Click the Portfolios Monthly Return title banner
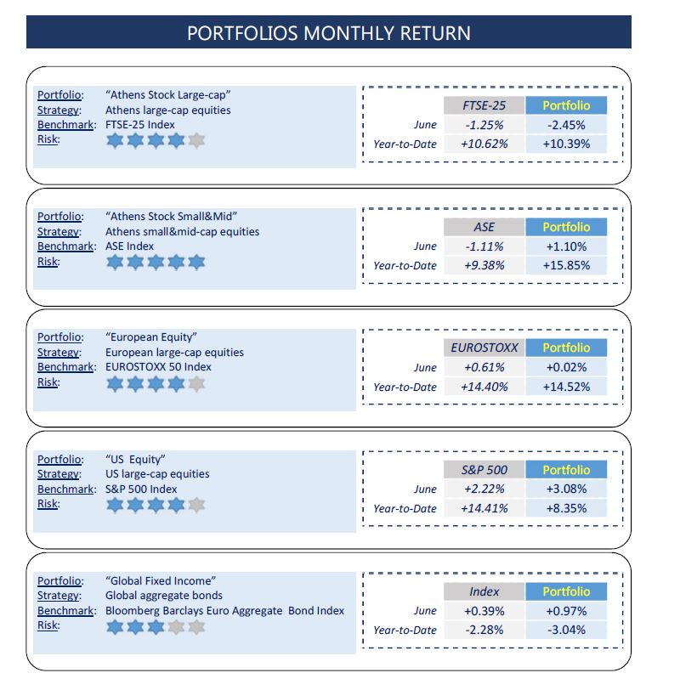680x690 pixels. point(328,33)
